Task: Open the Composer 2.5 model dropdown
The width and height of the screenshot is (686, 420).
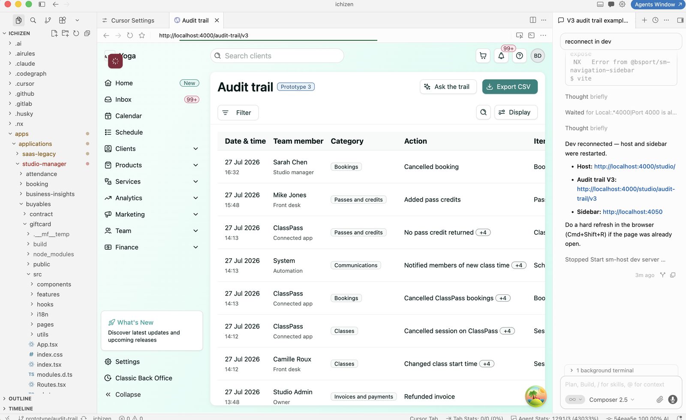Action: coord(612,399)
